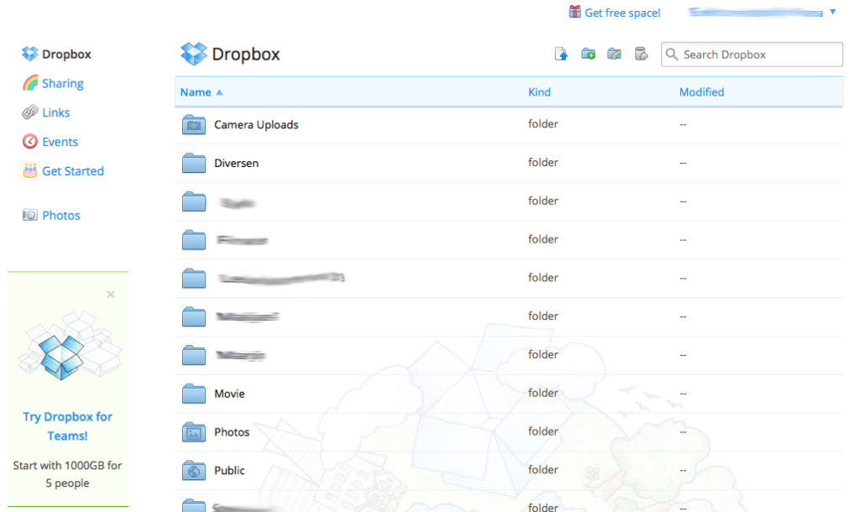860x512 pixels.
Task: Click inside the Search Dropbox field
Action: point(752,54)
